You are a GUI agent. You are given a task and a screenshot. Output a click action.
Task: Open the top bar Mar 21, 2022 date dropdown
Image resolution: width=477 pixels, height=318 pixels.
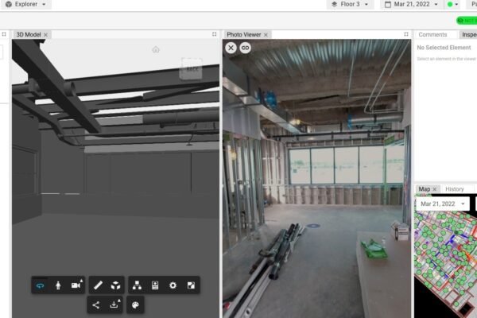tap(411, 4)
